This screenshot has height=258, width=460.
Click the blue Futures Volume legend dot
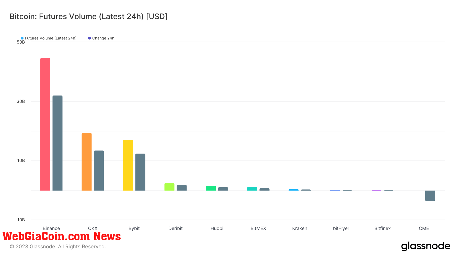22,38
